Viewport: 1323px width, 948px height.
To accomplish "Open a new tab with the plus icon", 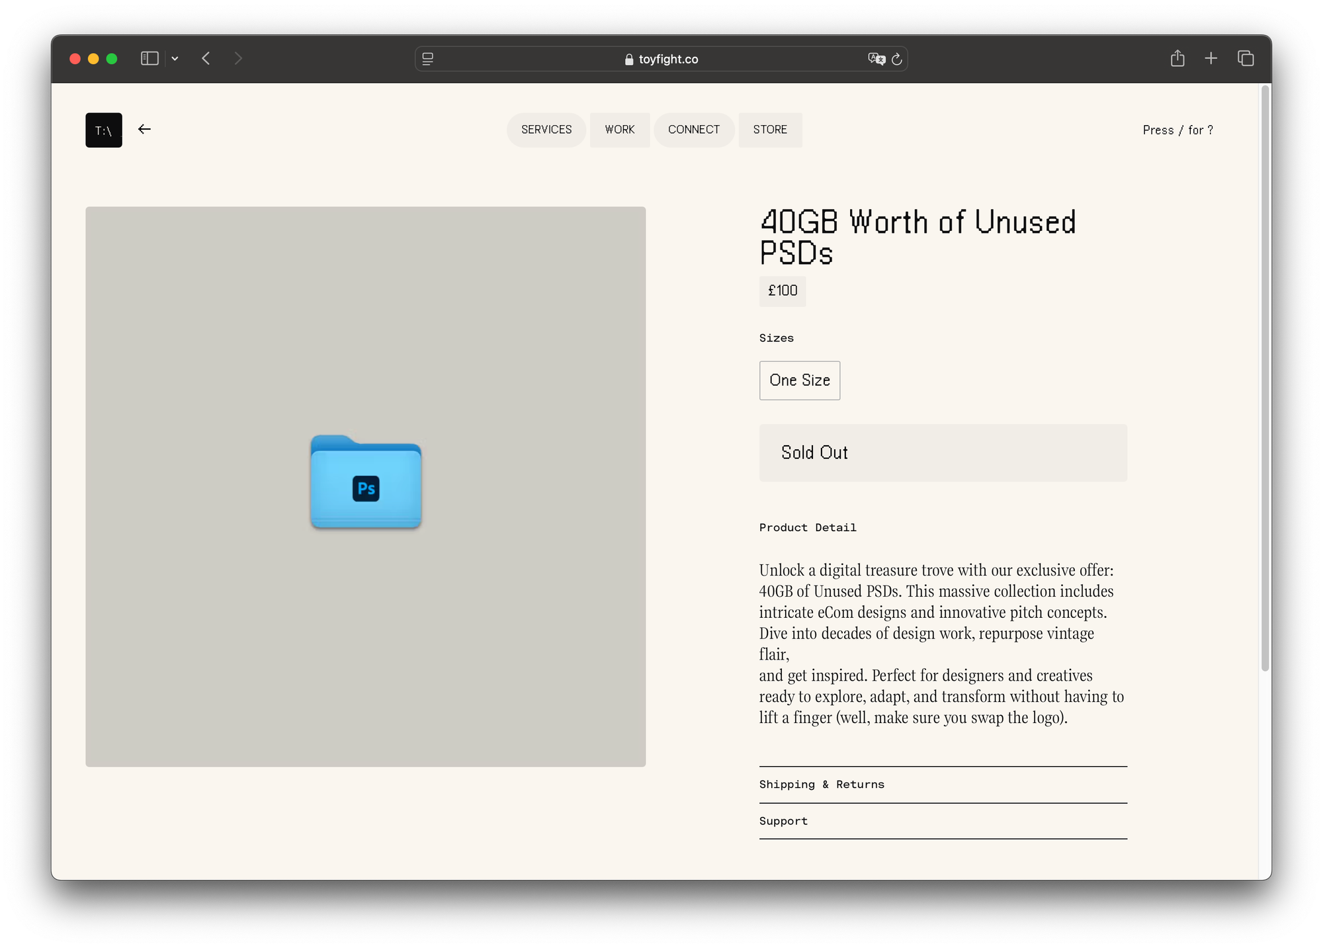I will (1211, 58).
